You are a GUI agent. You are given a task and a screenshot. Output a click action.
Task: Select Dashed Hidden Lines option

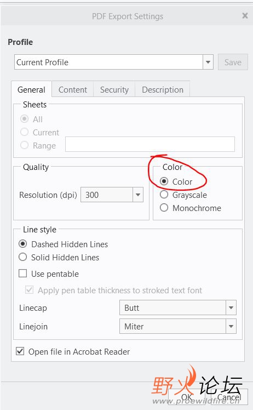23,244
